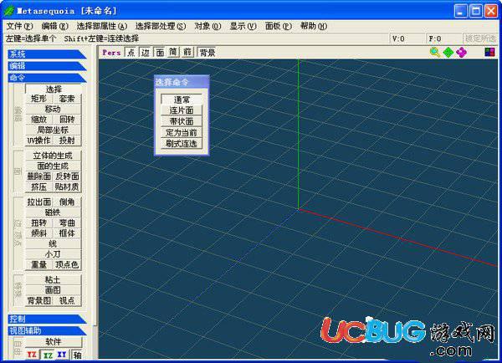Click the magenta rotate view icon
This screenshot has height=363, width=502.
461,52
